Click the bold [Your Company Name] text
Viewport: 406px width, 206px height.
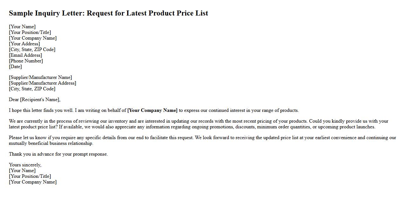tap(152, 110)
